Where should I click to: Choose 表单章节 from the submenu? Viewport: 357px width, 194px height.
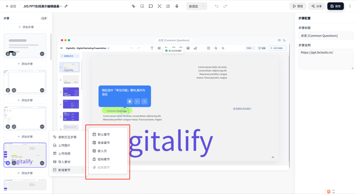tap(108, 143)
